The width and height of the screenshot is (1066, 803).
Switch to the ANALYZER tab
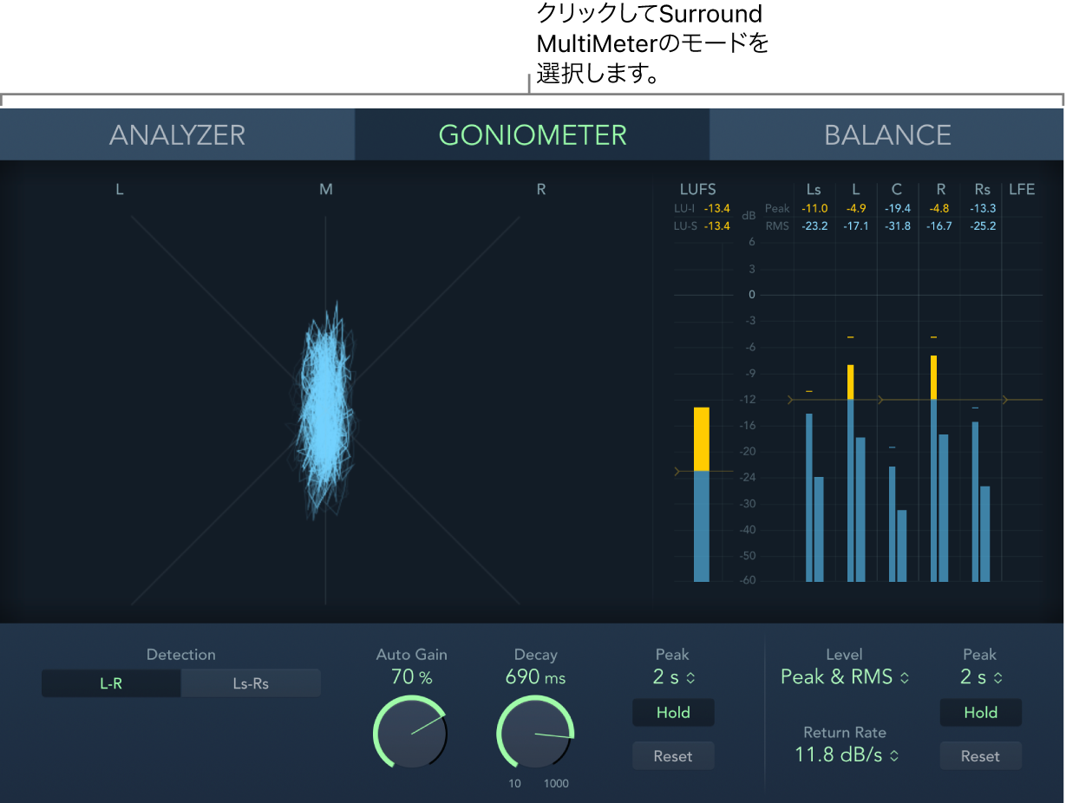point(177,134)
